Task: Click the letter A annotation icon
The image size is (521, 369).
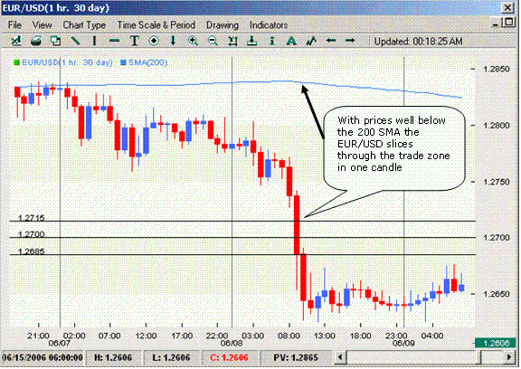Action: [291, 41]
